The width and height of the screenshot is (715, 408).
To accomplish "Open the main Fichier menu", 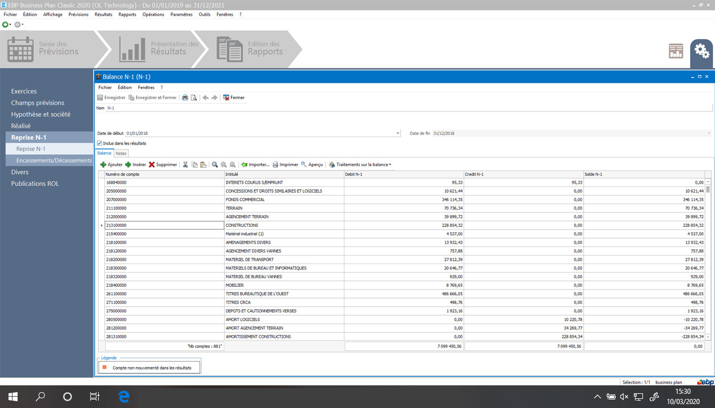I will [x=10, y=14].
